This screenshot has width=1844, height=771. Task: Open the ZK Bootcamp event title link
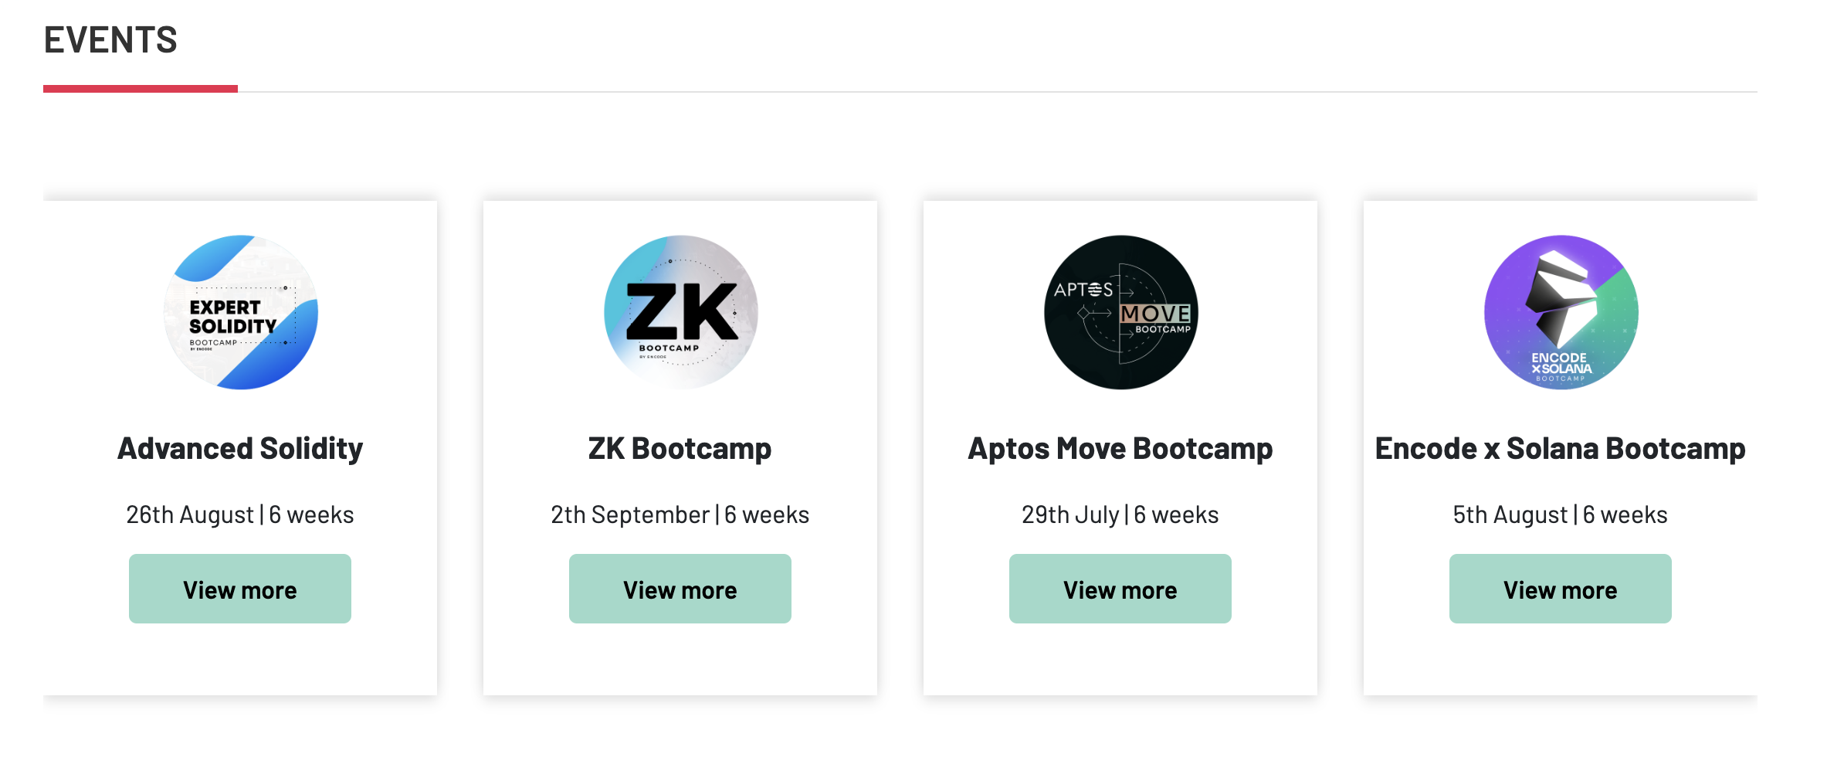click(x=680, y=448)
